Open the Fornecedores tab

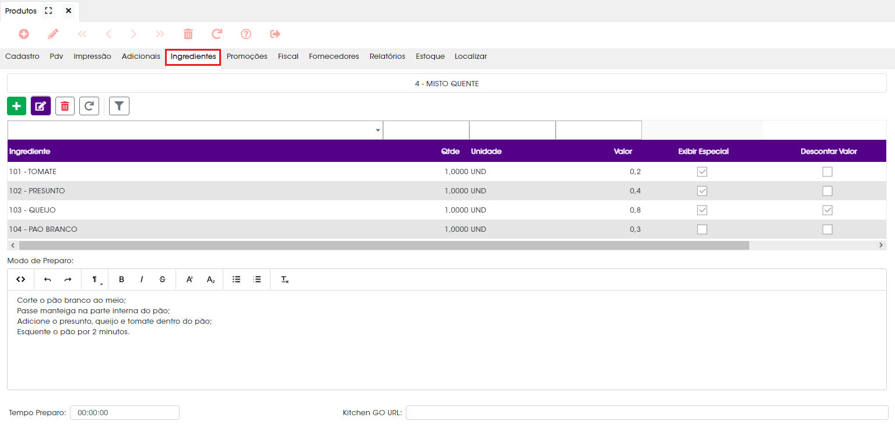pyautogui.click(x=334, y=56)
